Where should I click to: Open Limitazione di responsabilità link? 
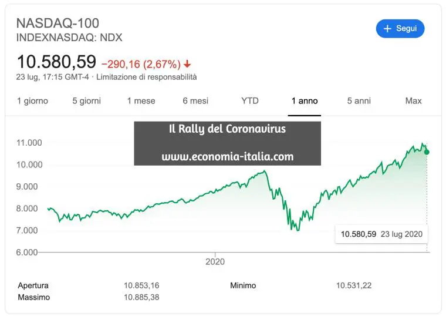click(x=147, y=77)
